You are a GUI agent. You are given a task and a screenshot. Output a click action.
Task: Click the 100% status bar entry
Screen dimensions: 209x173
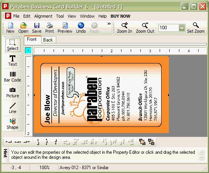pos(44,168)
